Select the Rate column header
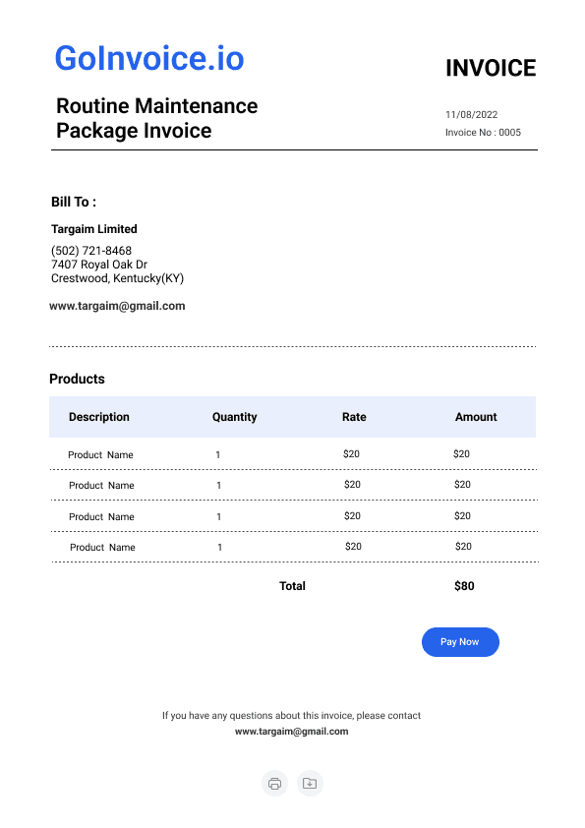585x828 pixels. coord(354,417)
